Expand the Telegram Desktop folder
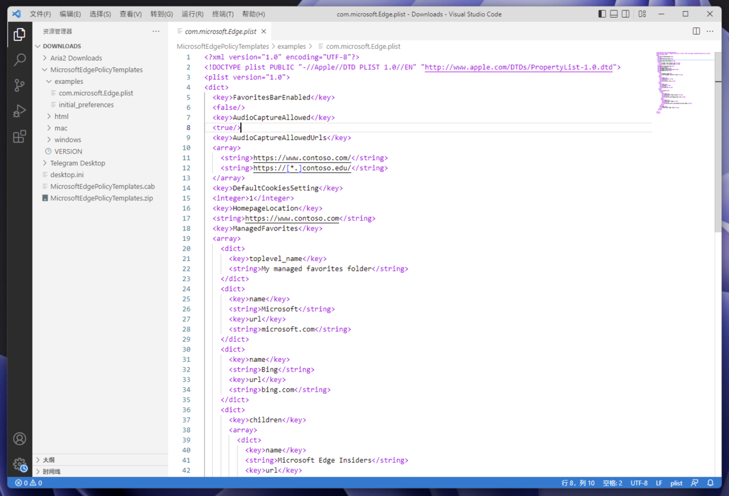This screenshot has height=496, width=729. [x=77, y=163]
